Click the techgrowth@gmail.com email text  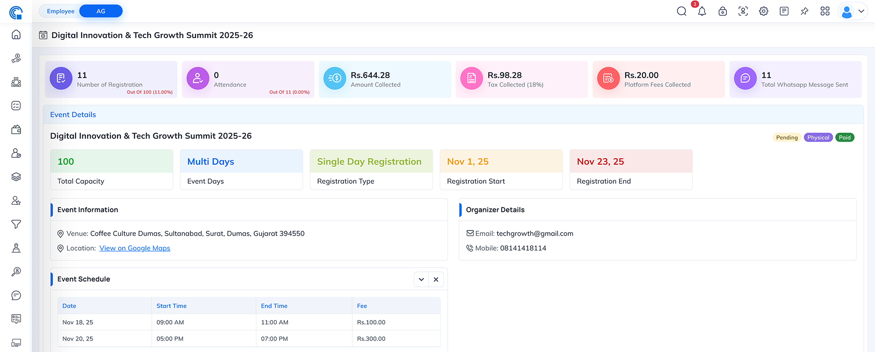point(535,233)
